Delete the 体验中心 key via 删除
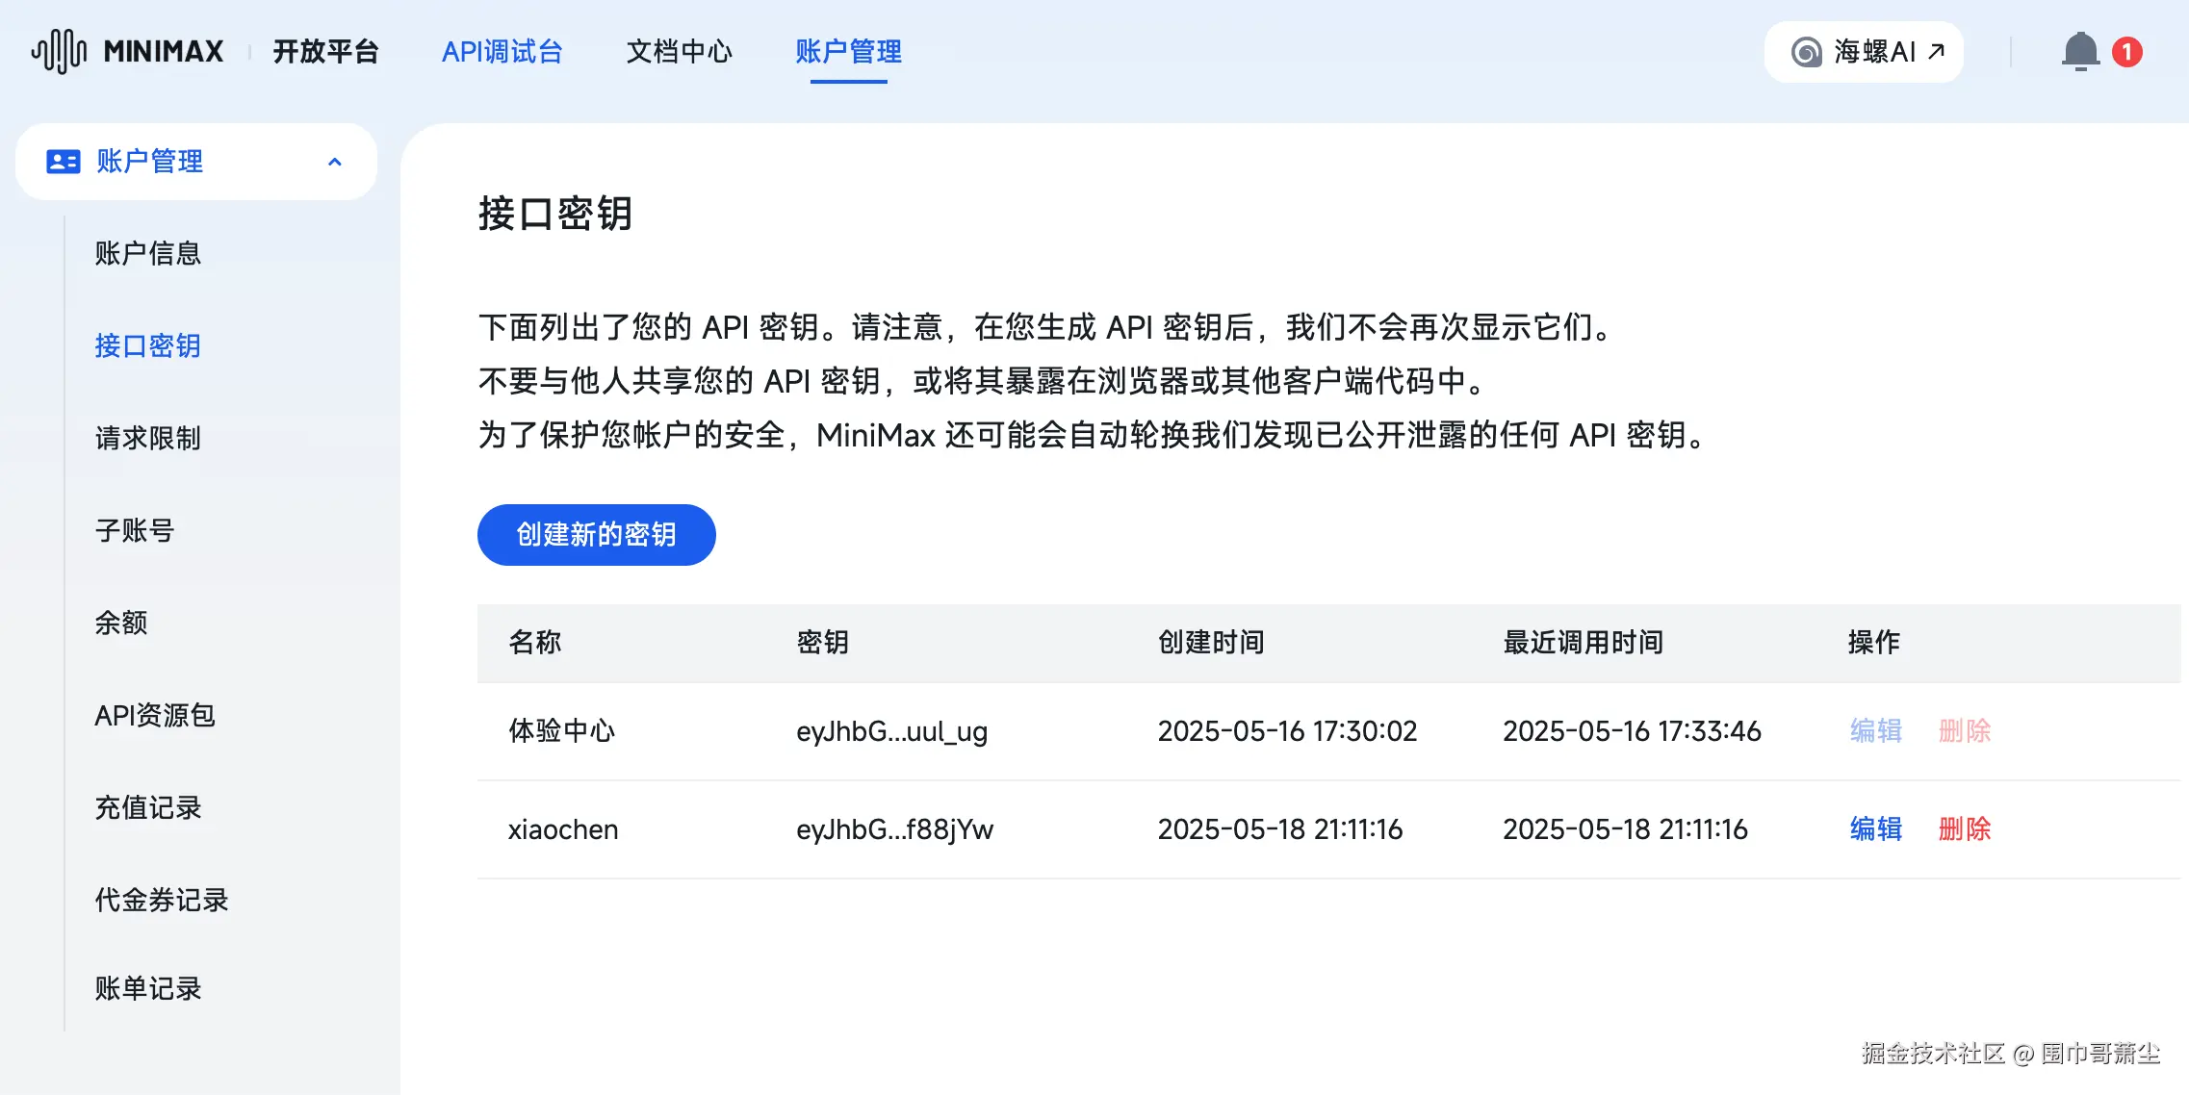Viewport: 2189px width, 1095px height. coord(1964,730)
